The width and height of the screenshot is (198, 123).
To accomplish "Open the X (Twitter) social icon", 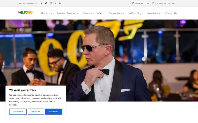I will 42,3.
